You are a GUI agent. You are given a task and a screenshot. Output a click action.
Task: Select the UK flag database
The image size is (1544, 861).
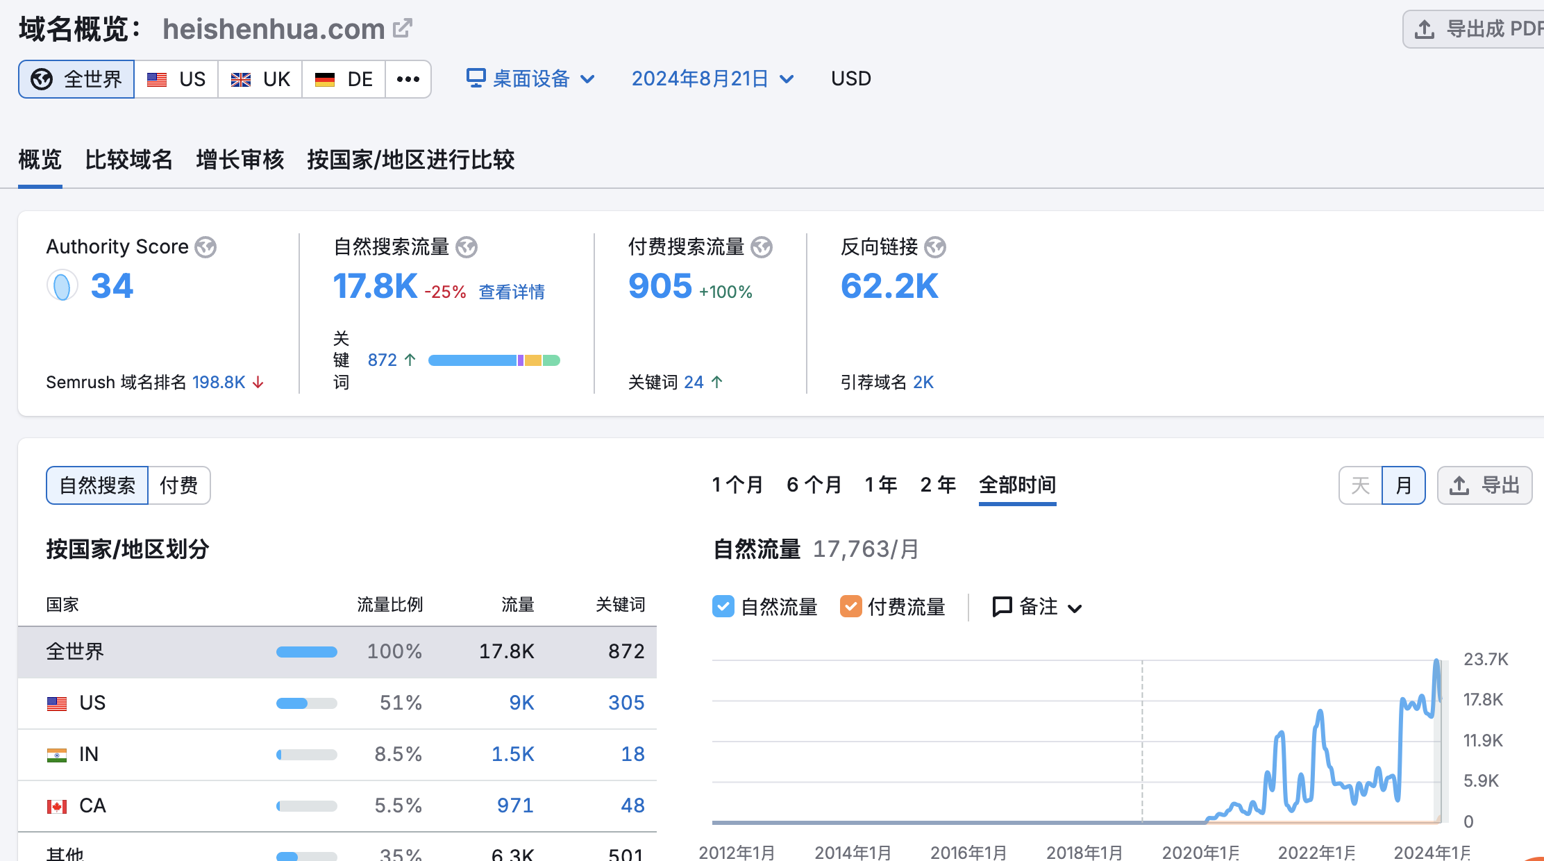click(260, 79)
